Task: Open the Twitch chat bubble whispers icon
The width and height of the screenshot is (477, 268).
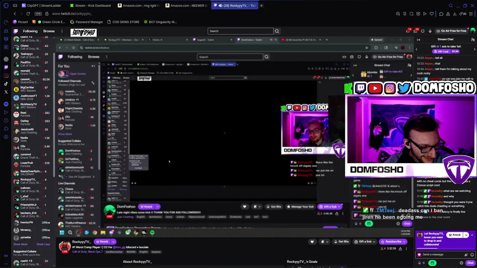Action: click(423, 31)
